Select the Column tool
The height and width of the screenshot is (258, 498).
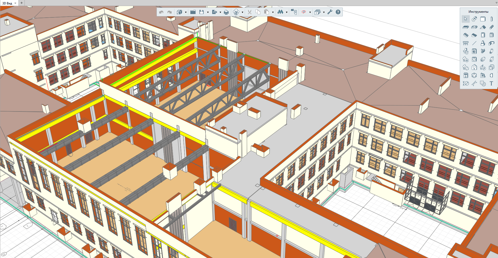(491, 19)
